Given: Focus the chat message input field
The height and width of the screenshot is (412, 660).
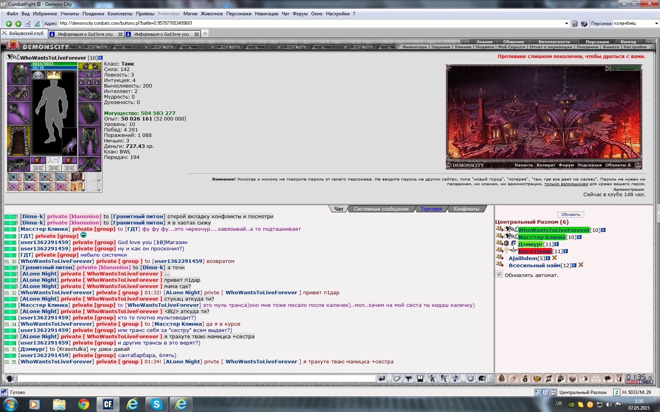Looking at the screenshot, I should (196, 378).
